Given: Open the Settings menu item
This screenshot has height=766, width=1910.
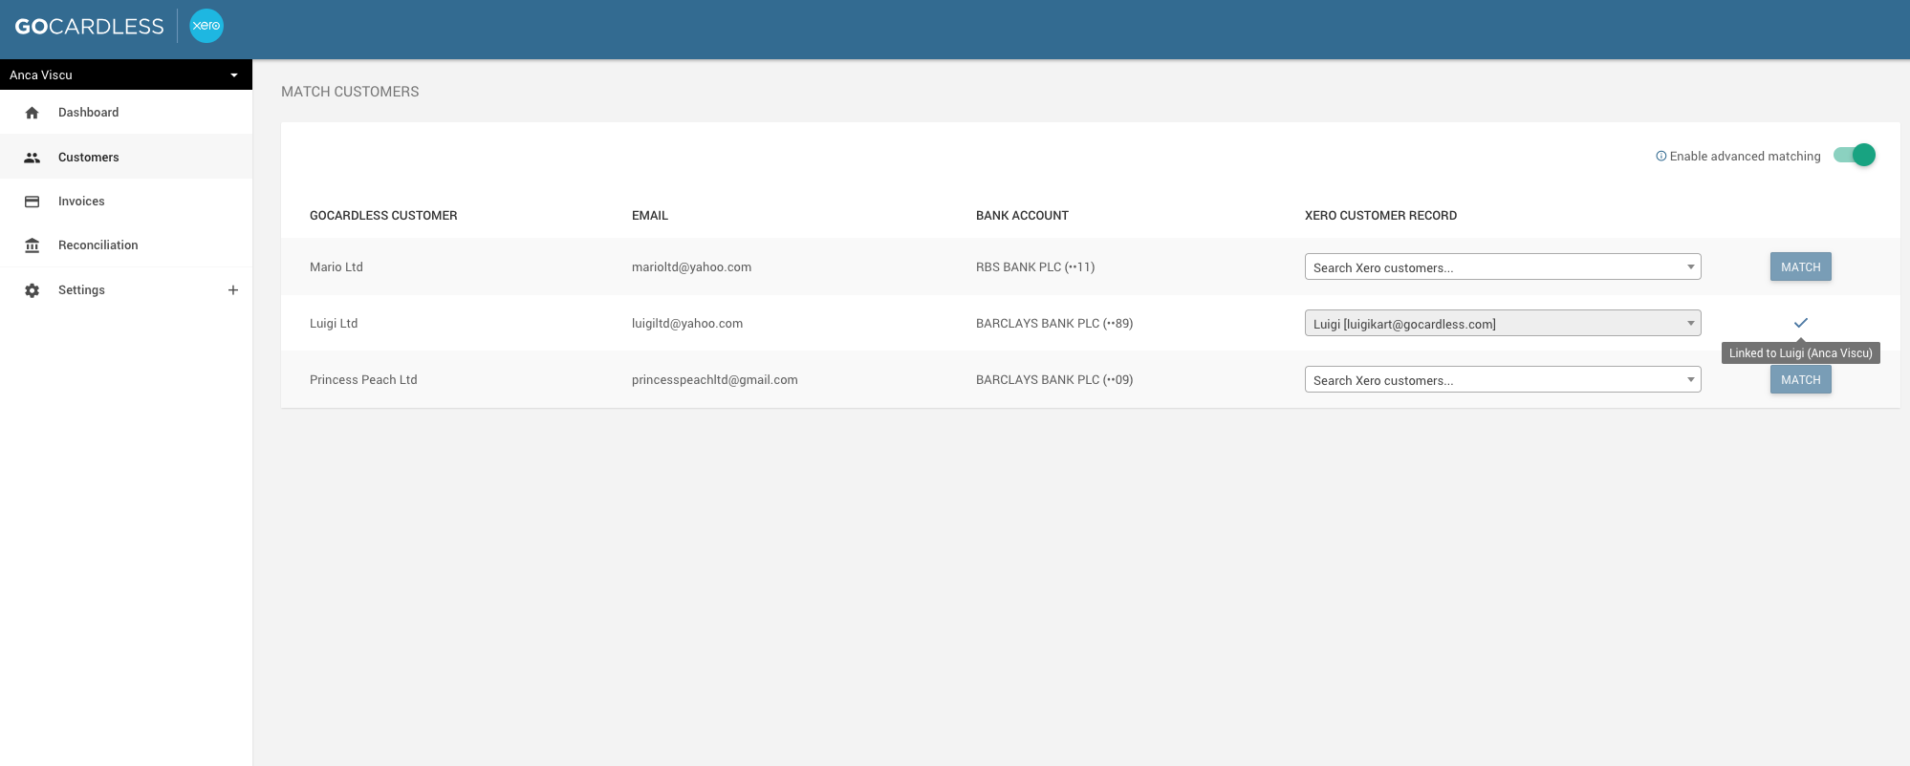Looking at the screenshot, I should pyautogui.click(x=126, y=290).
